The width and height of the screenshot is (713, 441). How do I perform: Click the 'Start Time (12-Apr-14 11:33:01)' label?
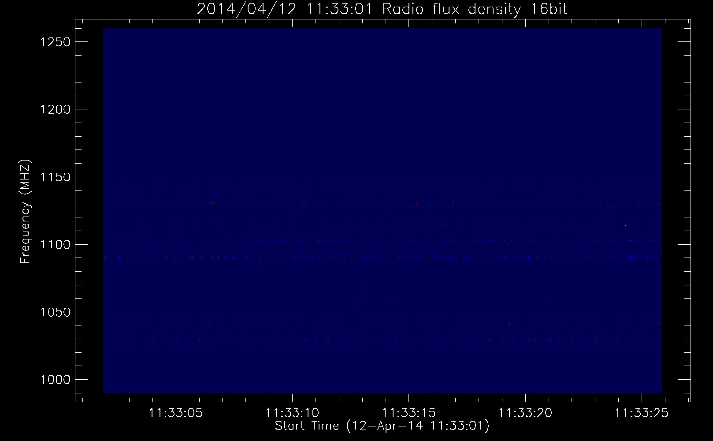382,426
